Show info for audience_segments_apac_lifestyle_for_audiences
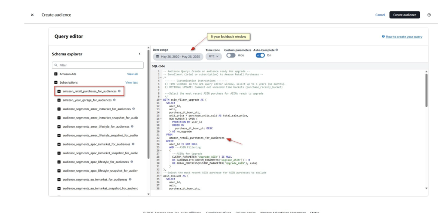 click(x=132, y=162)
